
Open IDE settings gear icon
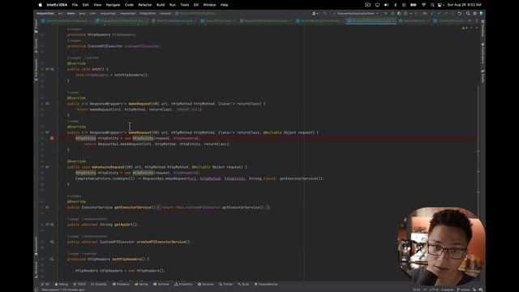pyautogui.click(x=474, y=14)
